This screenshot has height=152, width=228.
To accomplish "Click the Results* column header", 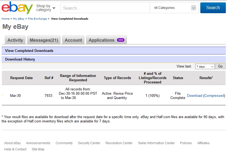I will [x=206, y=78].
